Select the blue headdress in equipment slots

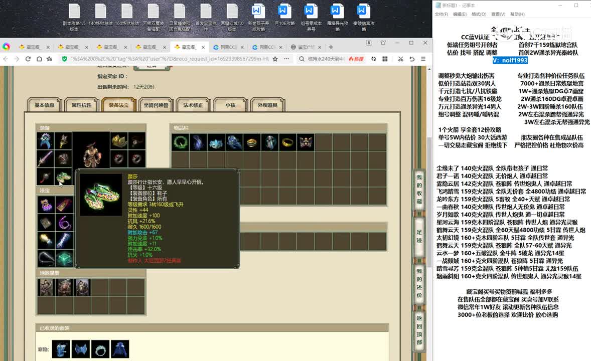[x=45, y=141]
